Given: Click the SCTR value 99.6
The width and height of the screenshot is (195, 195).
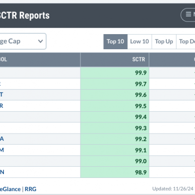Looking at the screenshot, I should point(141,95).
